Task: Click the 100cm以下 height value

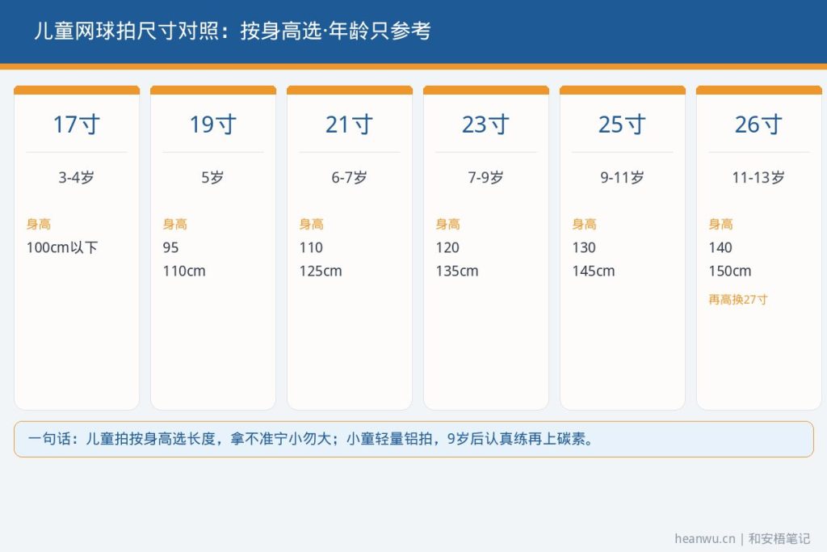Action: [x=62, y=247]
